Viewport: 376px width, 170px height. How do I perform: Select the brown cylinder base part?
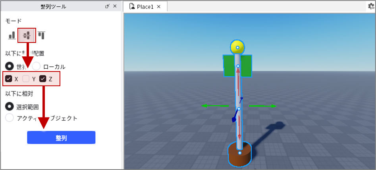point(239,156)
